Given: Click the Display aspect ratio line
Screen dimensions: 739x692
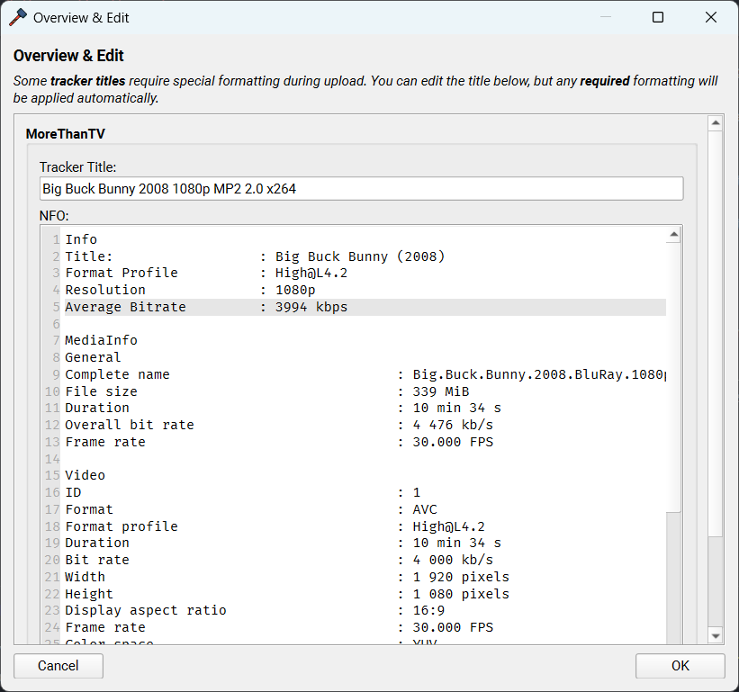Looking at the screenshot, I should (x=146, y=610).
